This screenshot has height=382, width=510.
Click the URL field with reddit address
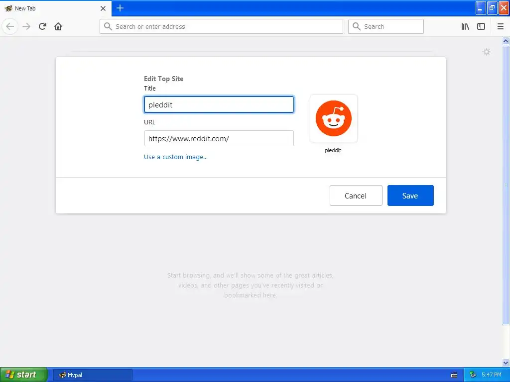pyautogui.click(x=219, y=138)
